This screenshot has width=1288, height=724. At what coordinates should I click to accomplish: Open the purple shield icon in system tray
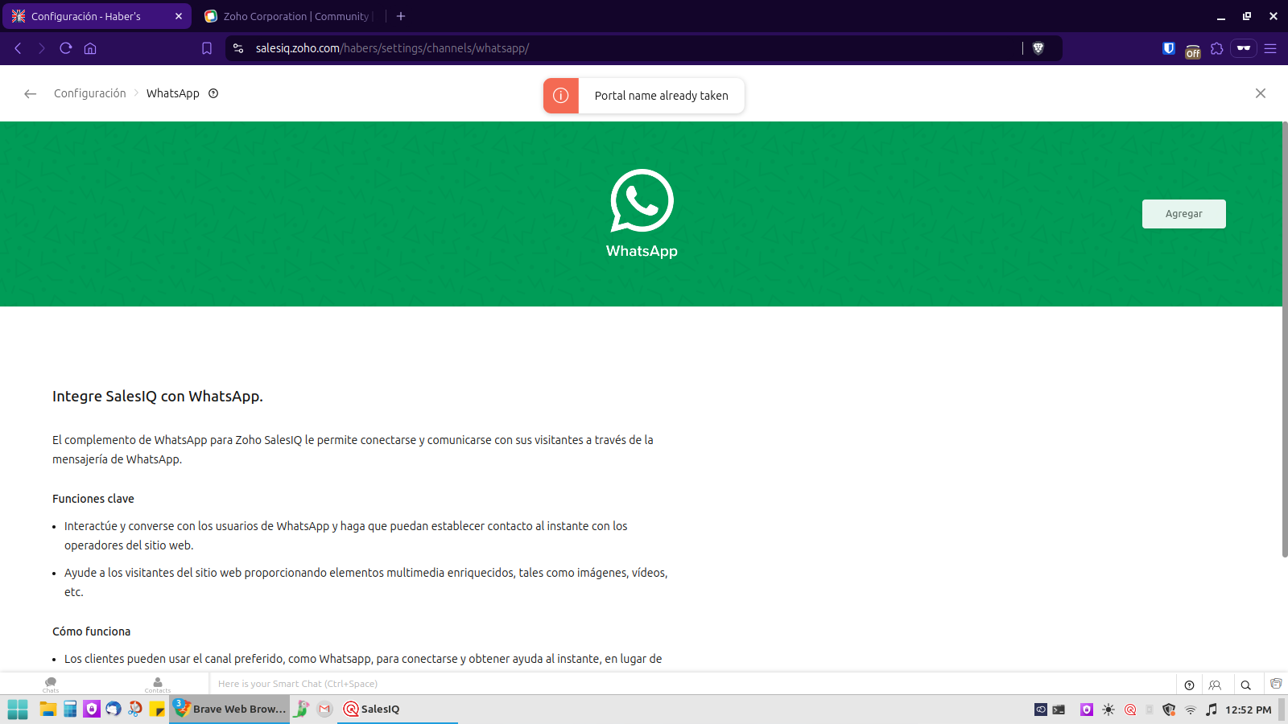[x=1087, y=710]
